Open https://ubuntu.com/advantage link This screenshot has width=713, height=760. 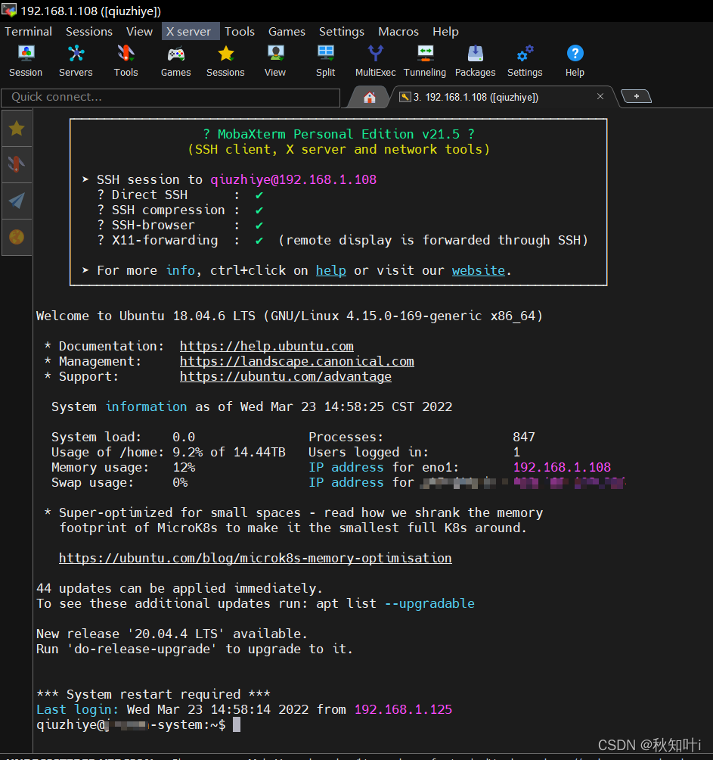click(x=286, y=377)
